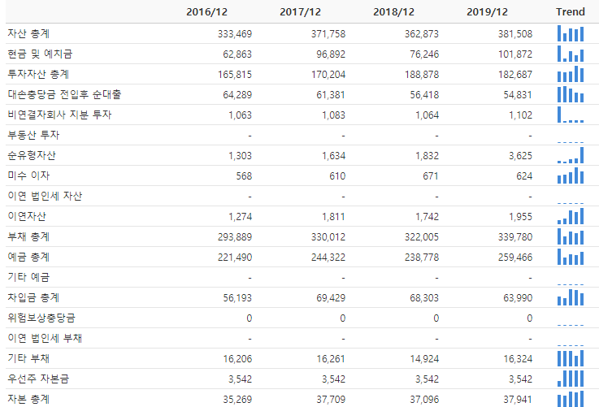
Task: Click the 2018/12 column header
Action: click(x=394, y=12)
